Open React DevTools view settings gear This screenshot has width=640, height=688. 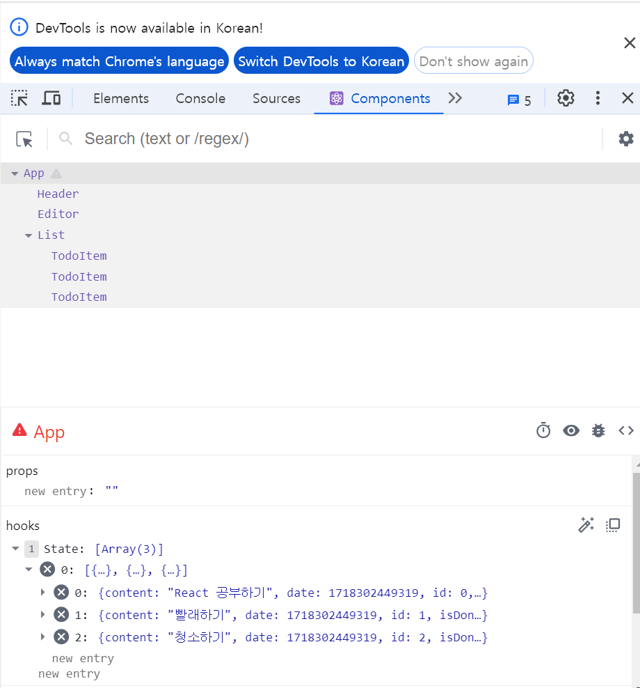click(626, 139)
